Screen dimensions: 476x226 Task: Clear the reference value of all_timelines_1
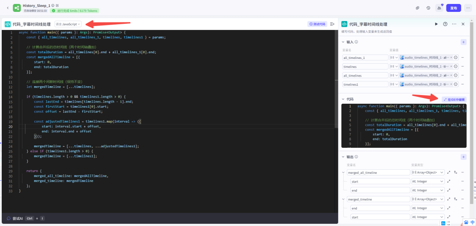[x=451, y=58]
